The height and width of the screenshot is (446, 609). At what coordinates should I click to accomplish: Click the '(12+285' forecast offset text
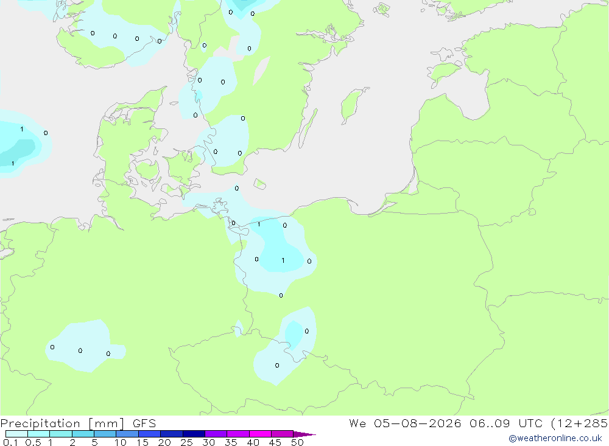(x=579, y=423)
